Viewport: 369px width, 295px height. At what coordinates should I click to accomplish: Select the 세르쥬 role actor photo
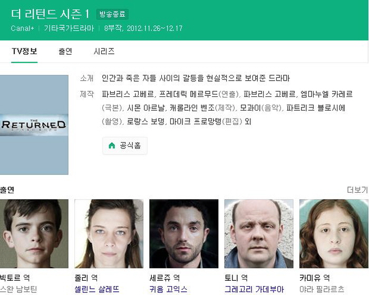pos(184,233)
